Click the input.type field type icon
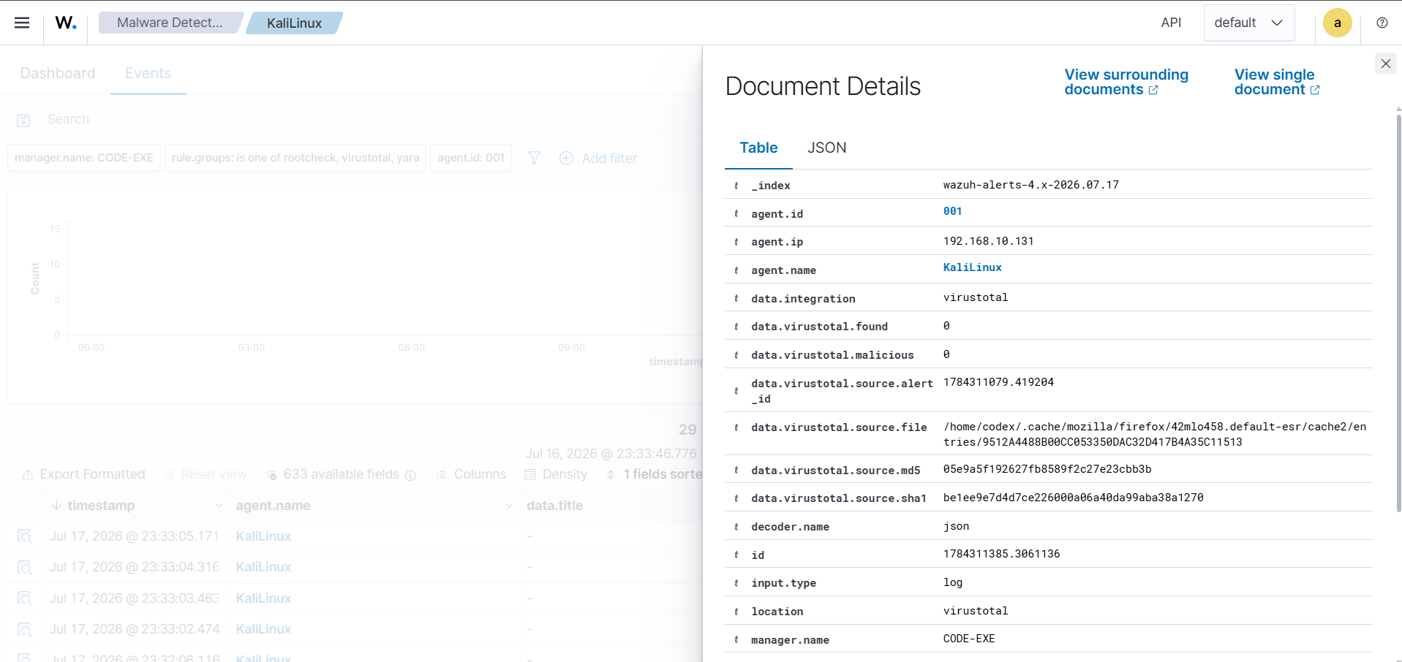Viewport: 1402px width, 662px height. pos(736,583)
